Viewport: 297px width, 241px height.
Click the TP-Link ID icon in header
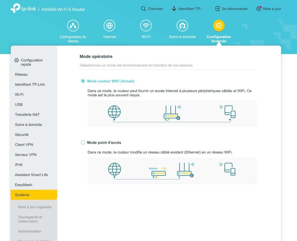pos(174,9)
